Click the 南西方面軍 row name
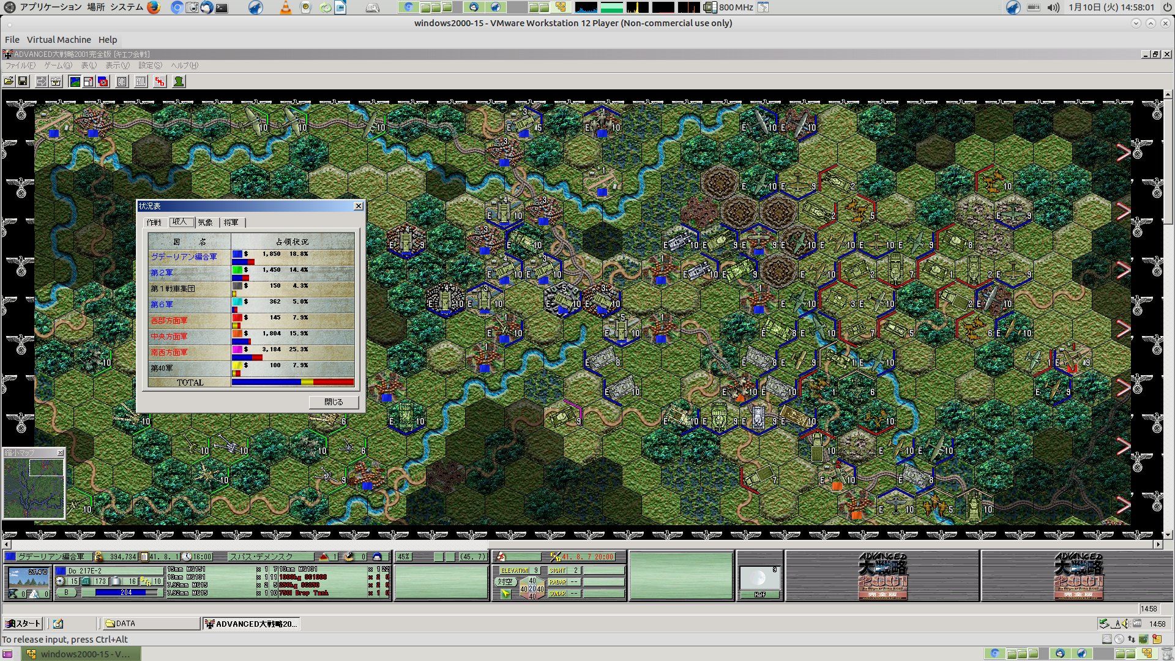This screenshot has height=661, width=1175. [x=169, y=353]
